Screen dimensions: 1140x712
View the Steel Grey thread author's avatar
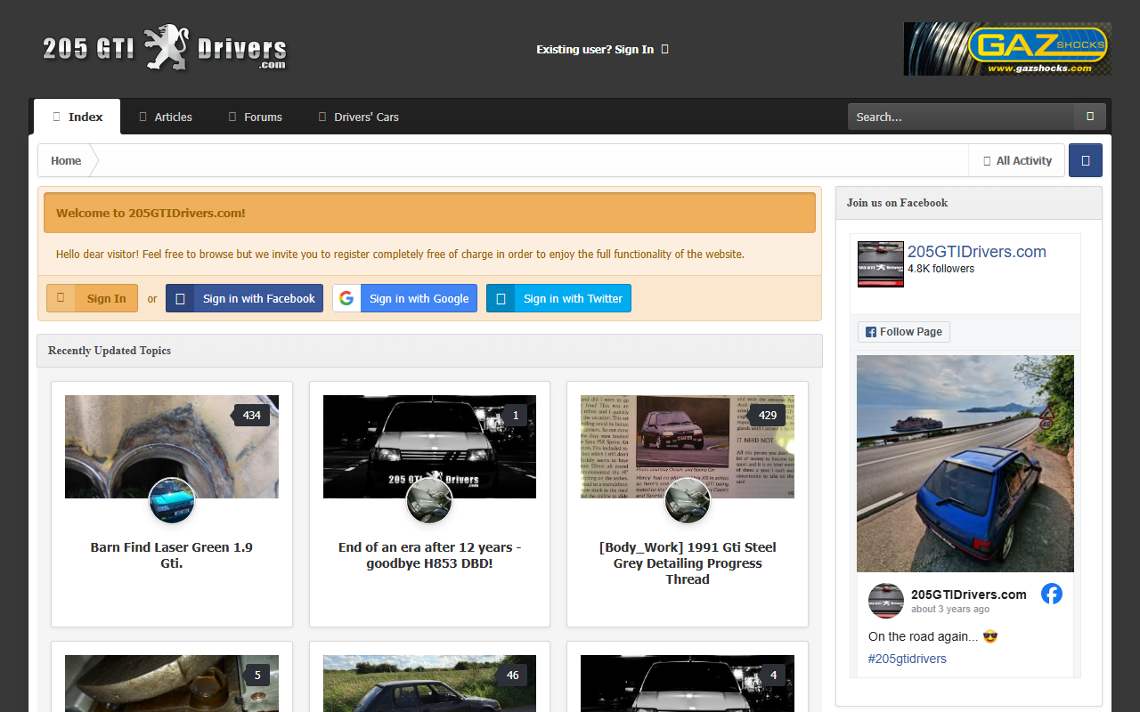point(688,500)
